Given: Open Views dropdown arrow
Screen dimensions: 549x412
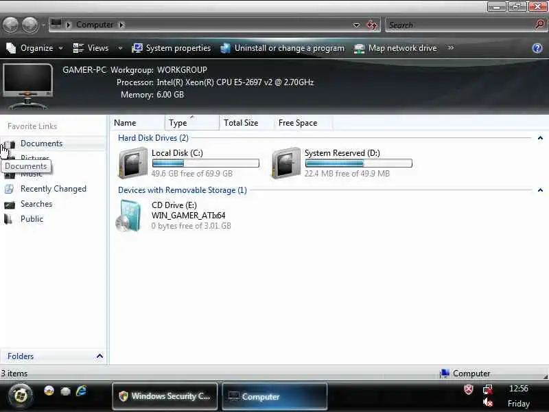Looking at the screenshot, I should pos(120,48).
